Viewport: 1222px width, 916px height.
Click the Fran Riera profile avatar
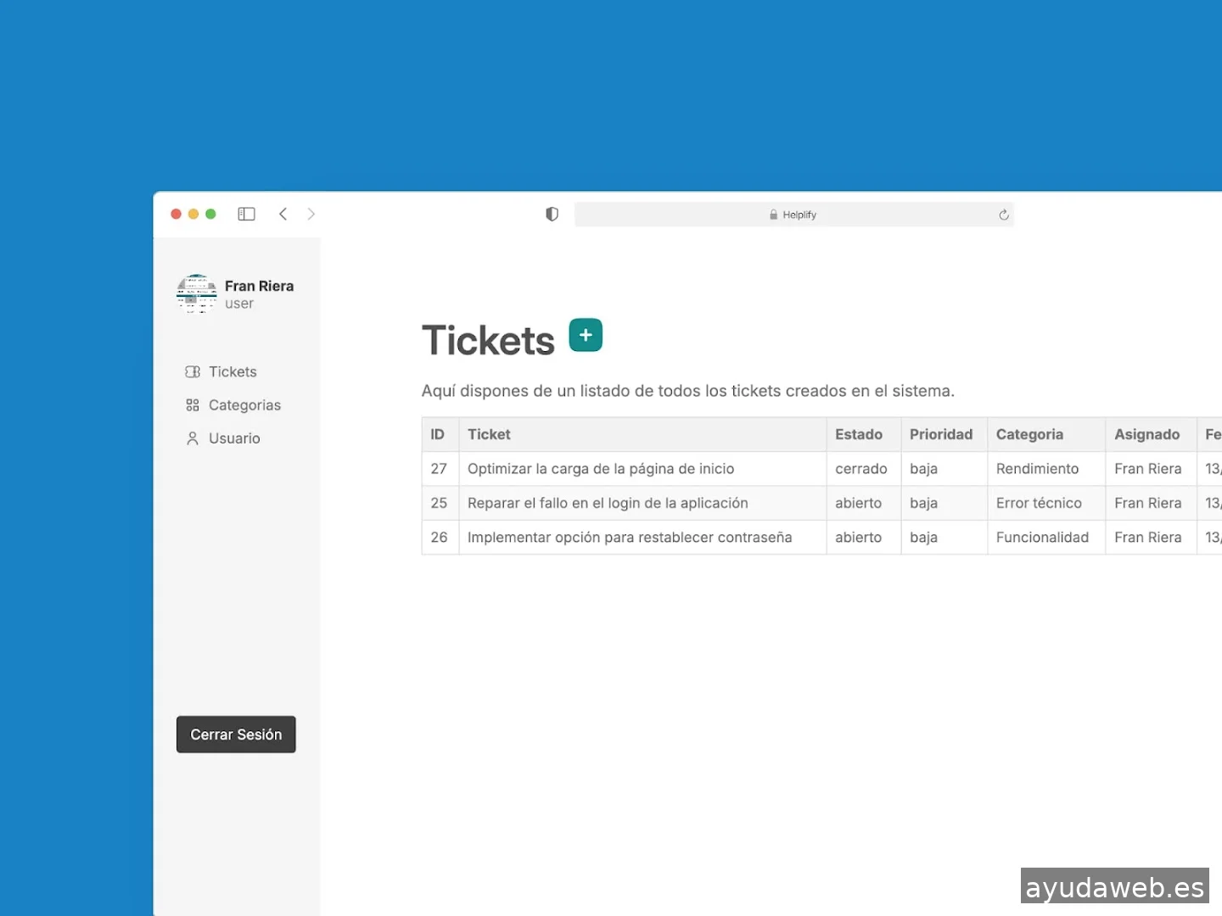[197, 294]
